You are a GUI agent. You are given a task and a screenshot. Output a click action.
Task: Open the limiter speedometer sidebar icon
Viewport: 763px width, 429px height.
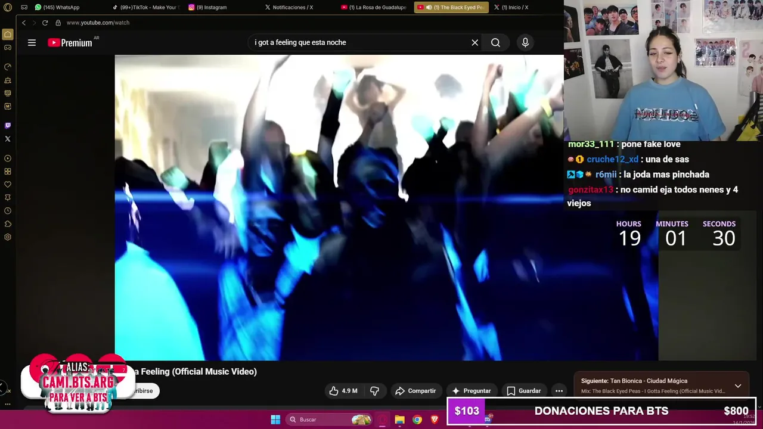8,67
